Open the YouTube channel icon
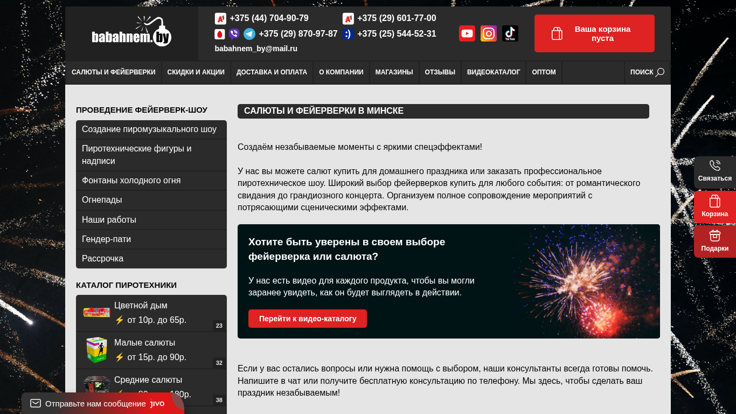Screen dimensions: 736x414 coord(467,33)
